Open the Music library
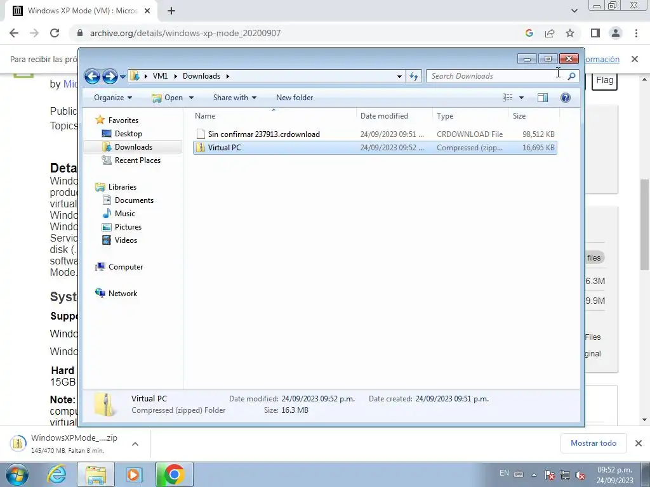 (x=125, y=214)
